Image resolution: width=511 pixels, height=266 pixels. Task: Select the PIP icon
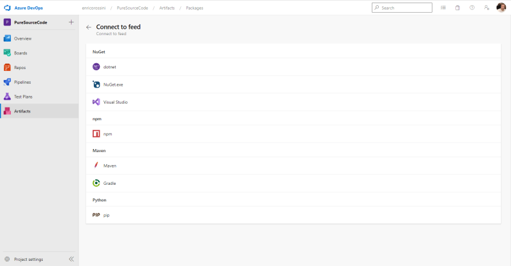click(96, 215)
